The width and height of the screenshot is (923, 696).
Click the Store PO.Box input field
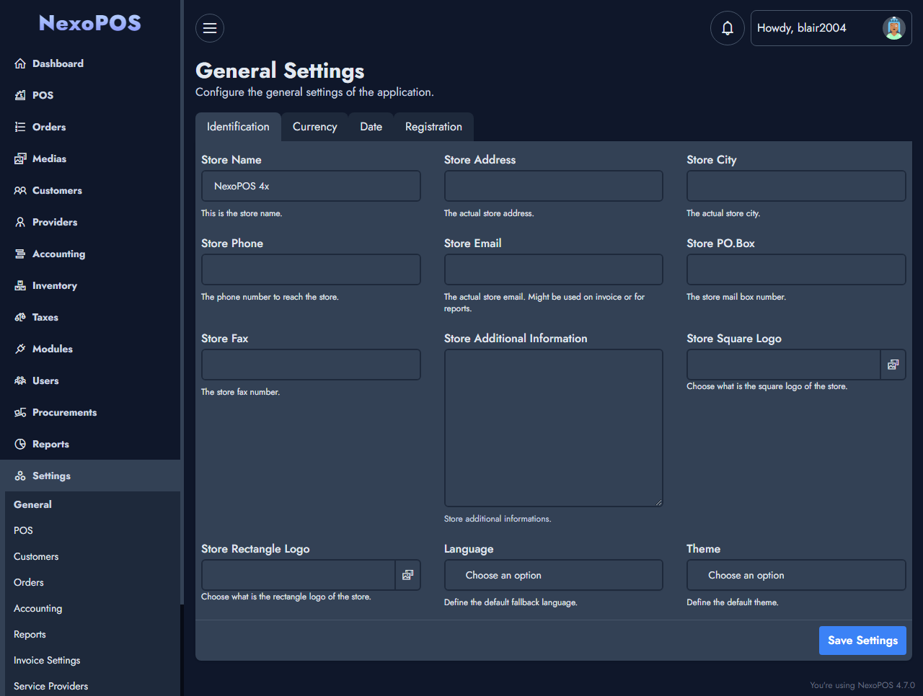click(796, 269)
